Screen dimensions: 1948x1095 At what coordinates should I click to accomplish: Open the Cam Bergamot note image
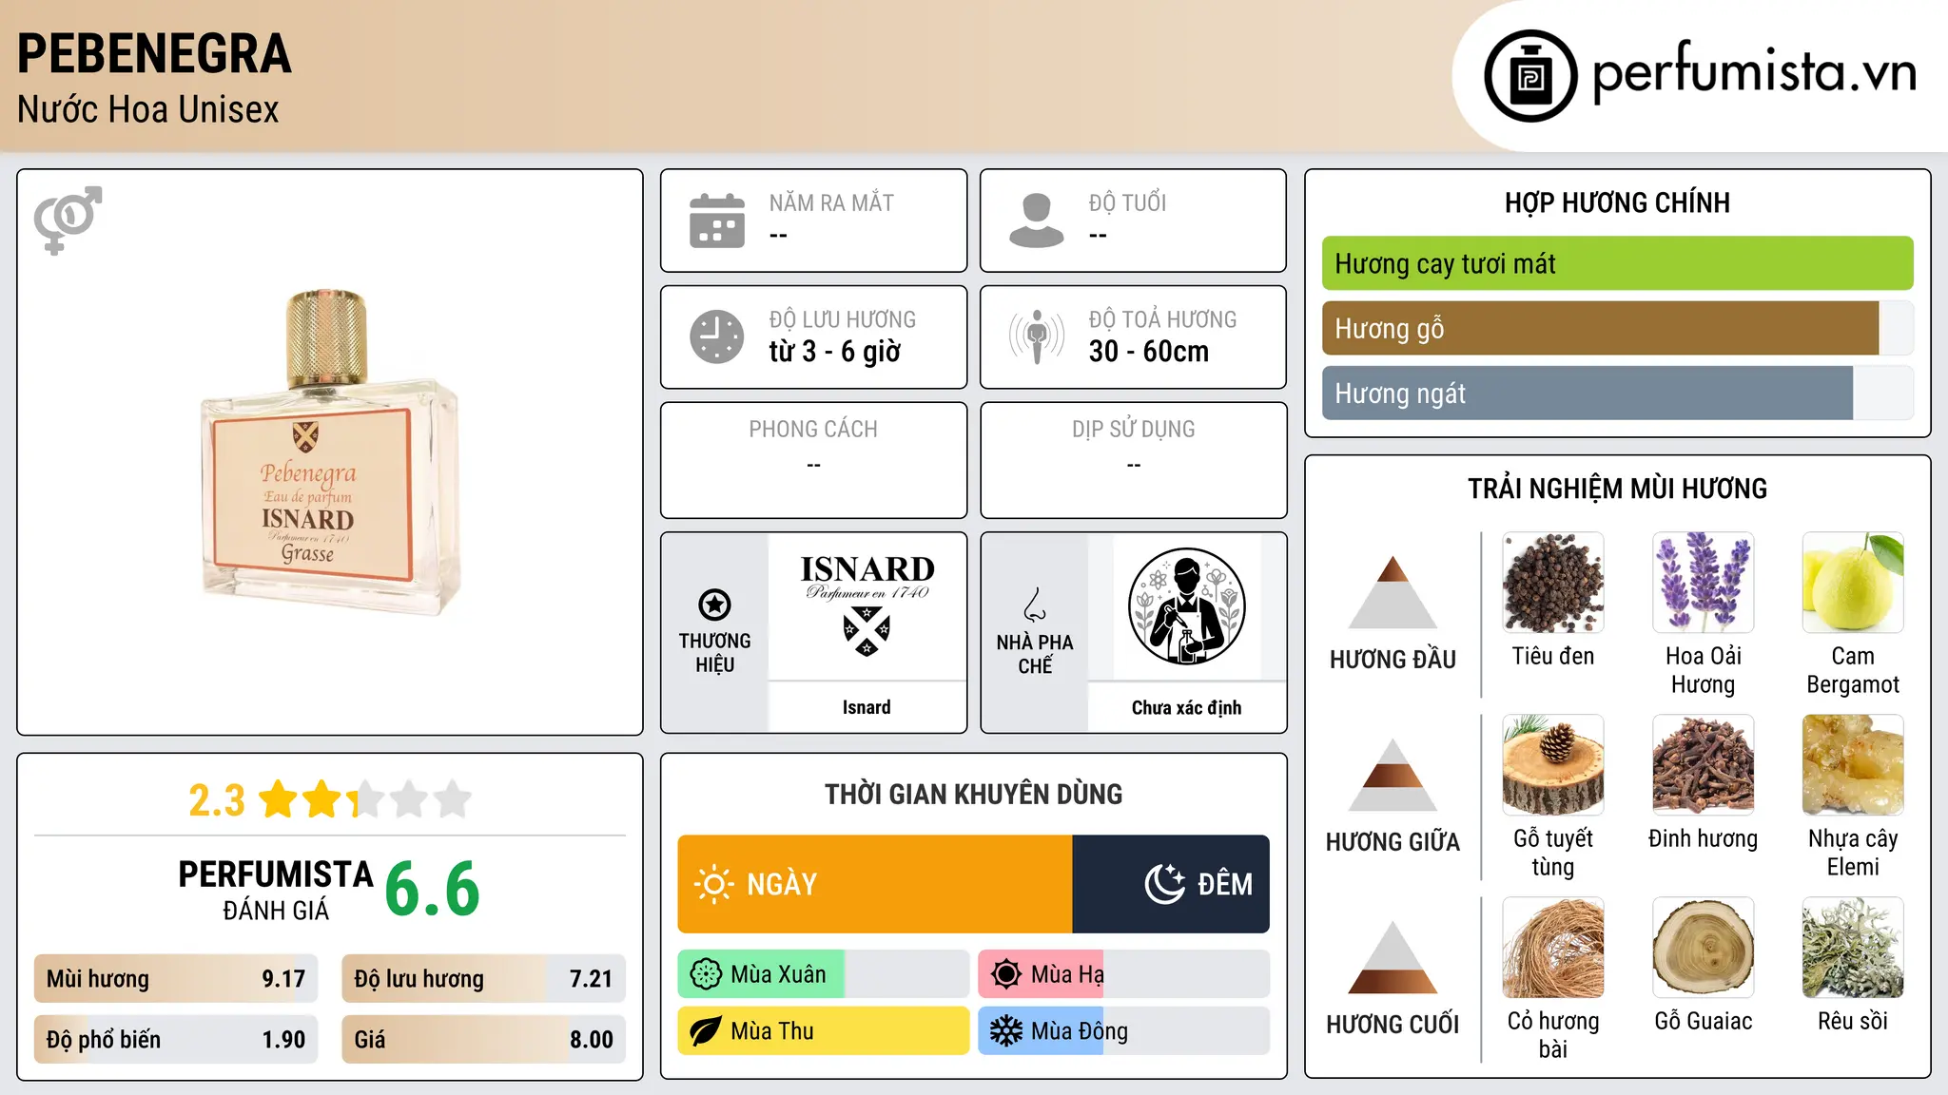(x=1853, y=582)
